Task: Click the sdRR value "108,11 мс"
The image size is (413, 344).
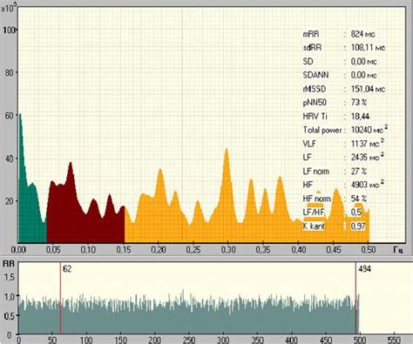Action: [x=368, y=48]
